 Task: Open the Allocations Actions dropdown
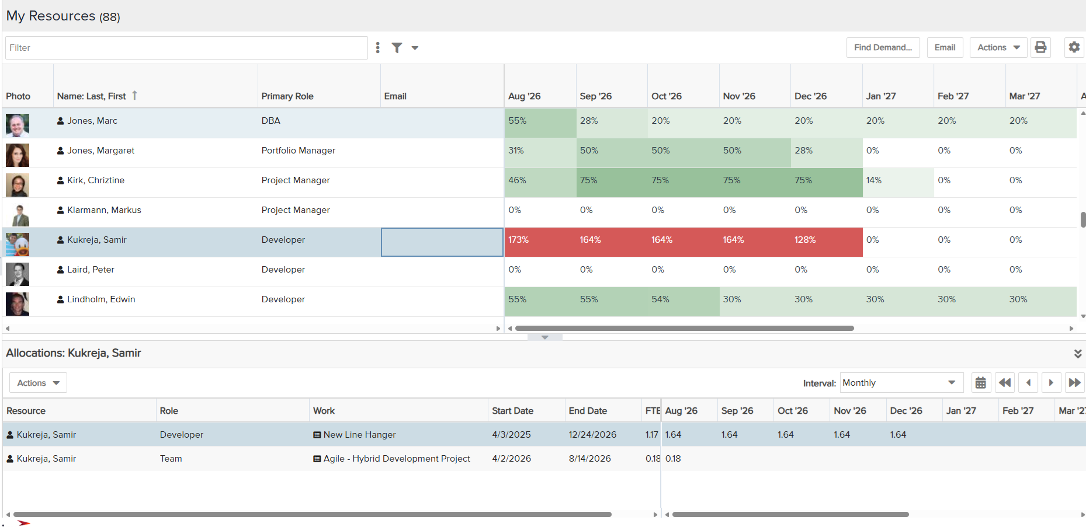(38, 383)
